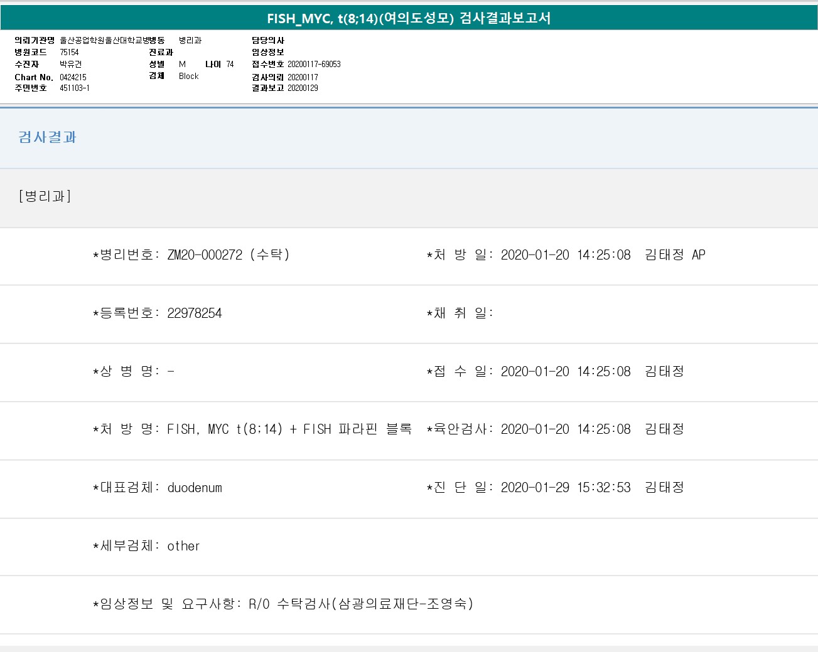The image size is (818, 652).
Task: Click the 검체 Block value in header
Action: click(188, 76)
